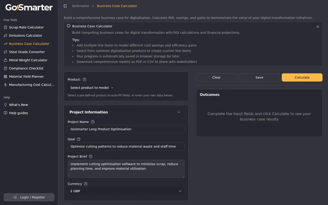Open the Select product to model dropdown
This screenshot has height=205, width=328.
92,88
